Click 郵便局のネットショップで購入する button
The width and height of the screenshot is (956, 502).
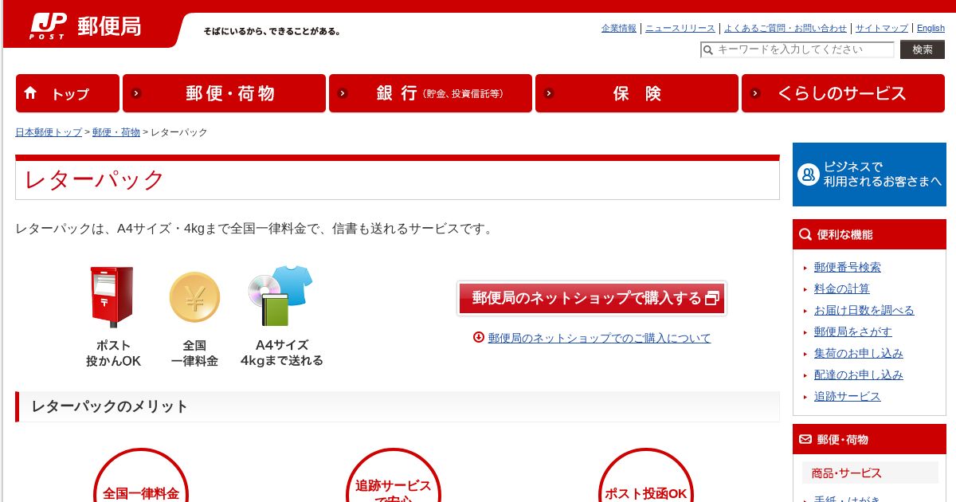click(592, 298)
